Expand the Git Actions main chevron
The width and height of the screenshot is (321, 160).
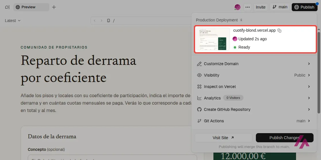309,121
